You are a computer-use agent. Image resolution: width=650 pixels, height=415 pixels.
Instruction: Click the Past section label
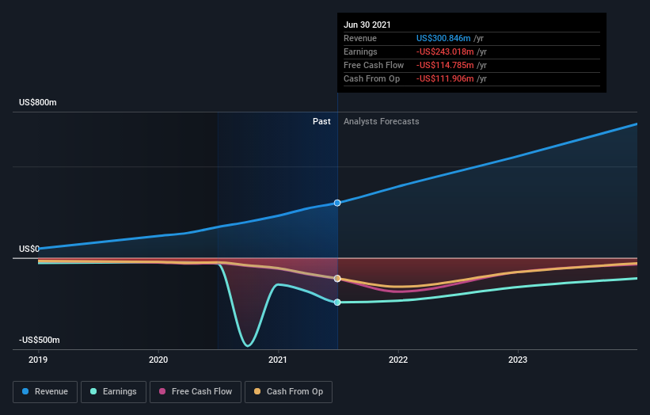tap(321, 121)
